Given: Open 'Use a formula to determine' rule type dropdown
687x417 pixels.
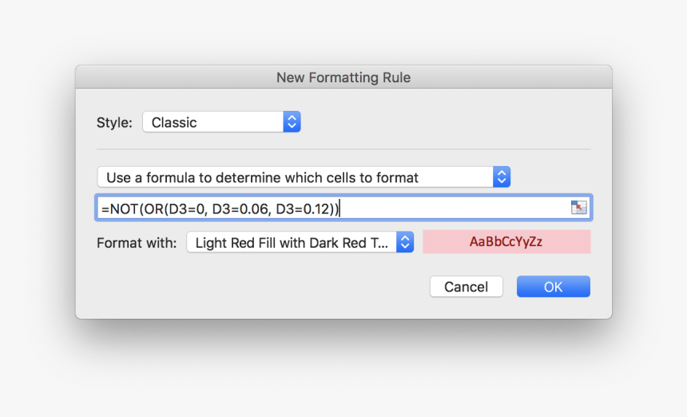Looking at the screenshot, I should tap(304, 177).
